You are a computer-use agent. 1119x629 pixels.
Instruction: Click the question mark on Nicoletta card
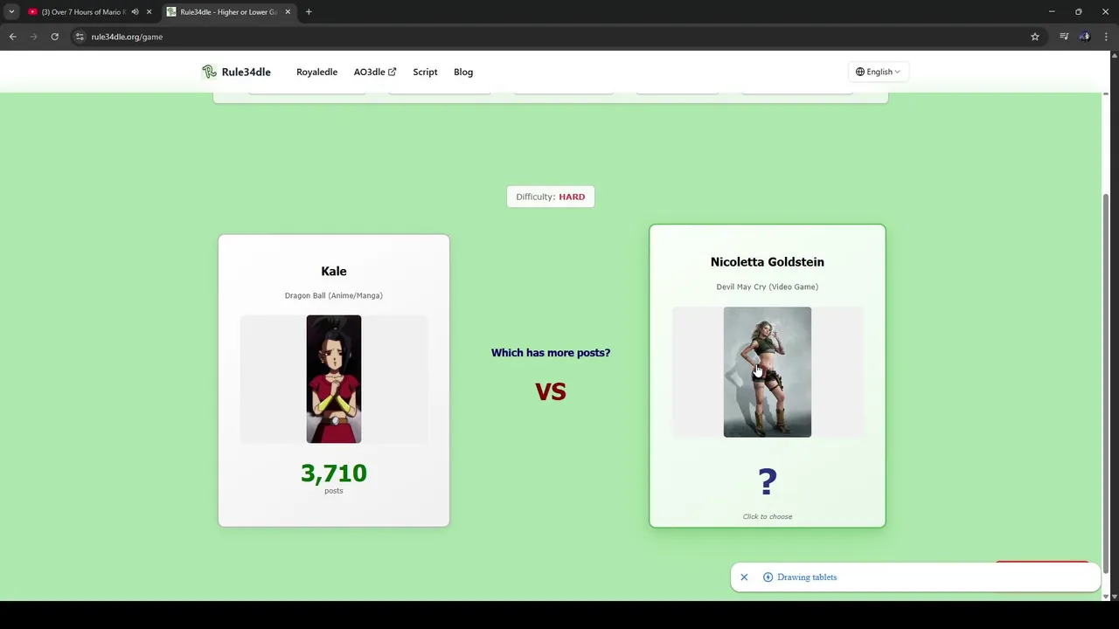(768, 481)
